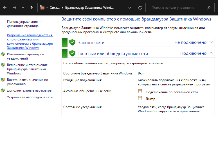Click the 'Trump' network name
Image resolution: width=218 pixels, height=150 pixels.
click(x=150, y=99)
